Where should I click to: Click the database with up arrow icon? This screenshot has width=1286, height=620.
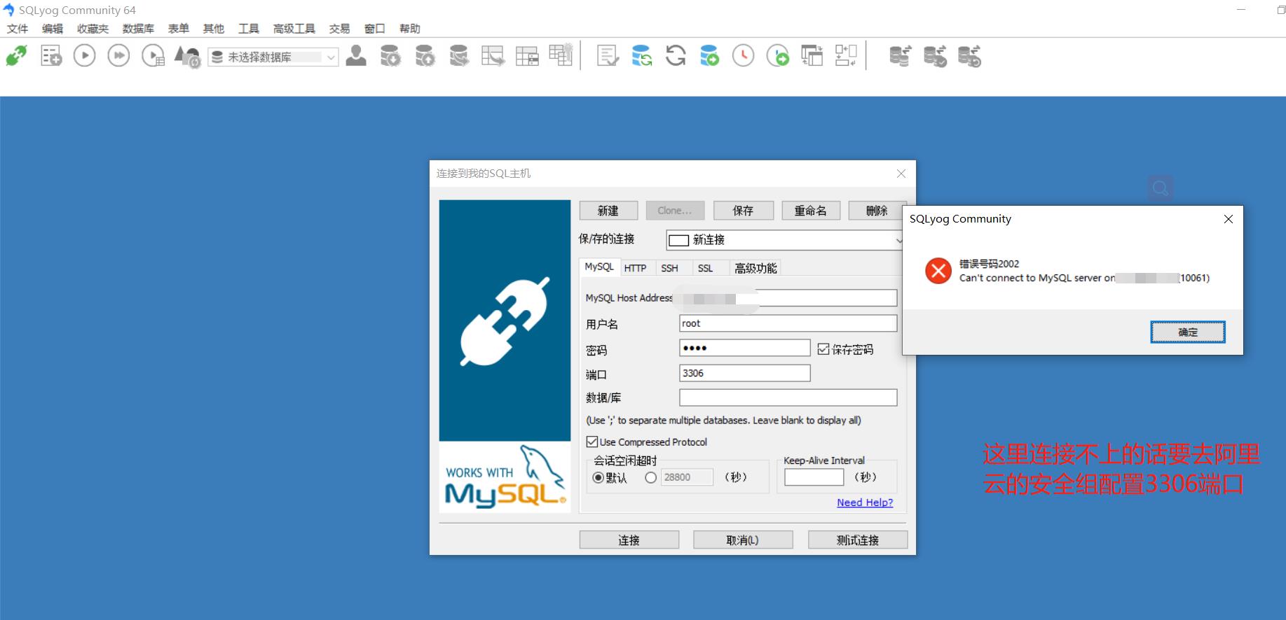[425, 56]
